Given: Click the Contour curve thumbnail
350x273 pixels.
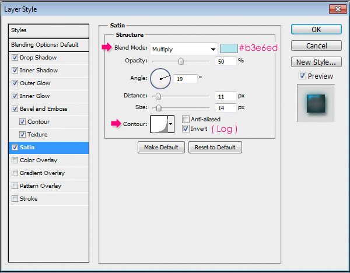Looking at the screenshot, I should [x=159, y=124].
